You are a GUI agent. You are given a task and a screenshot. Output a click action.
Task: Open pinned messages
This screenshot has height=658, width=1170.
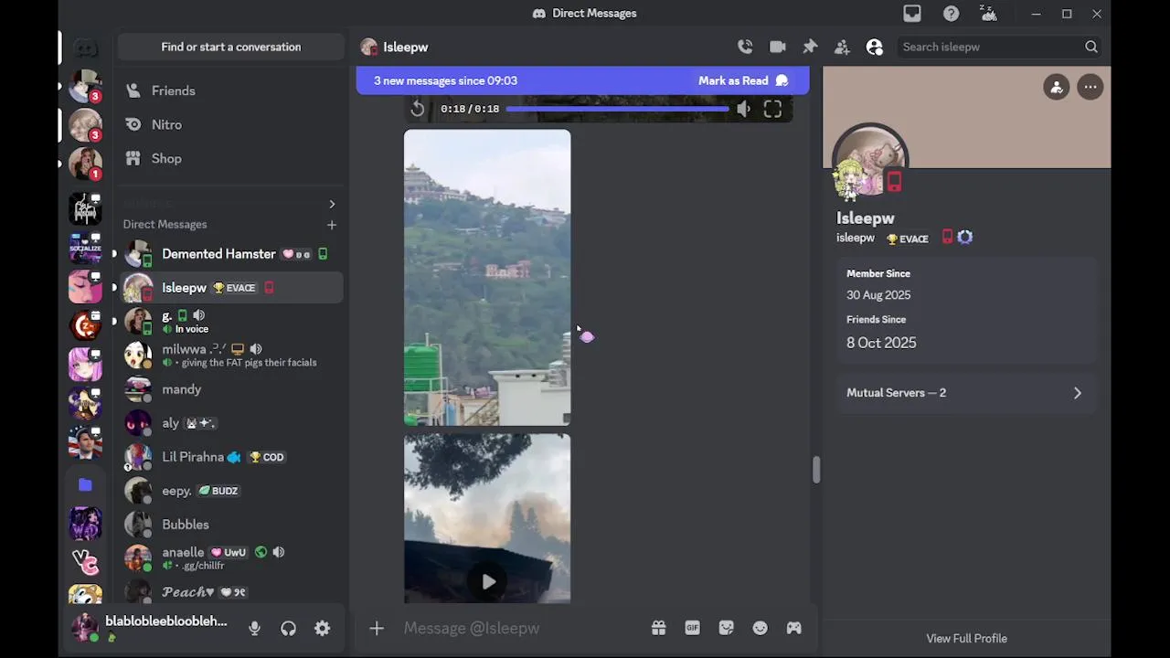click(x=810, y=47)
